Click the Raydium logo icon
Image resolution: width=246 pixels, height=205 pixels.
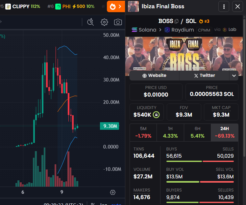click(x=167, y=30)
